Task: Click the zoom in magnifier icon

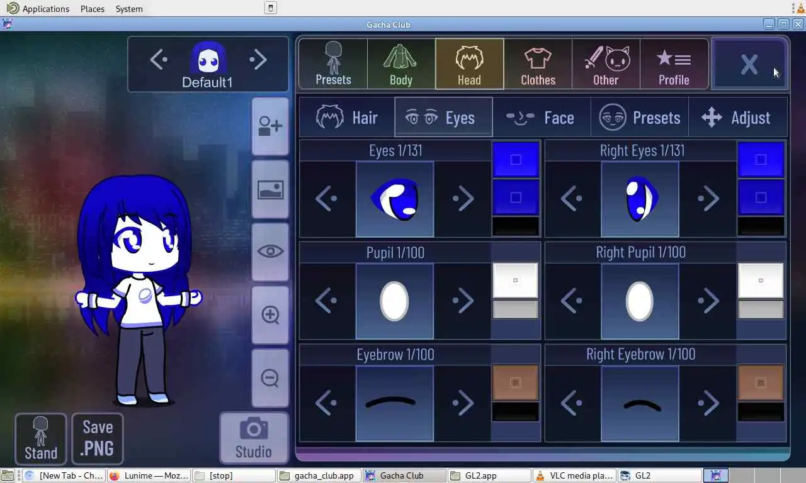Action: coord(270,314)
